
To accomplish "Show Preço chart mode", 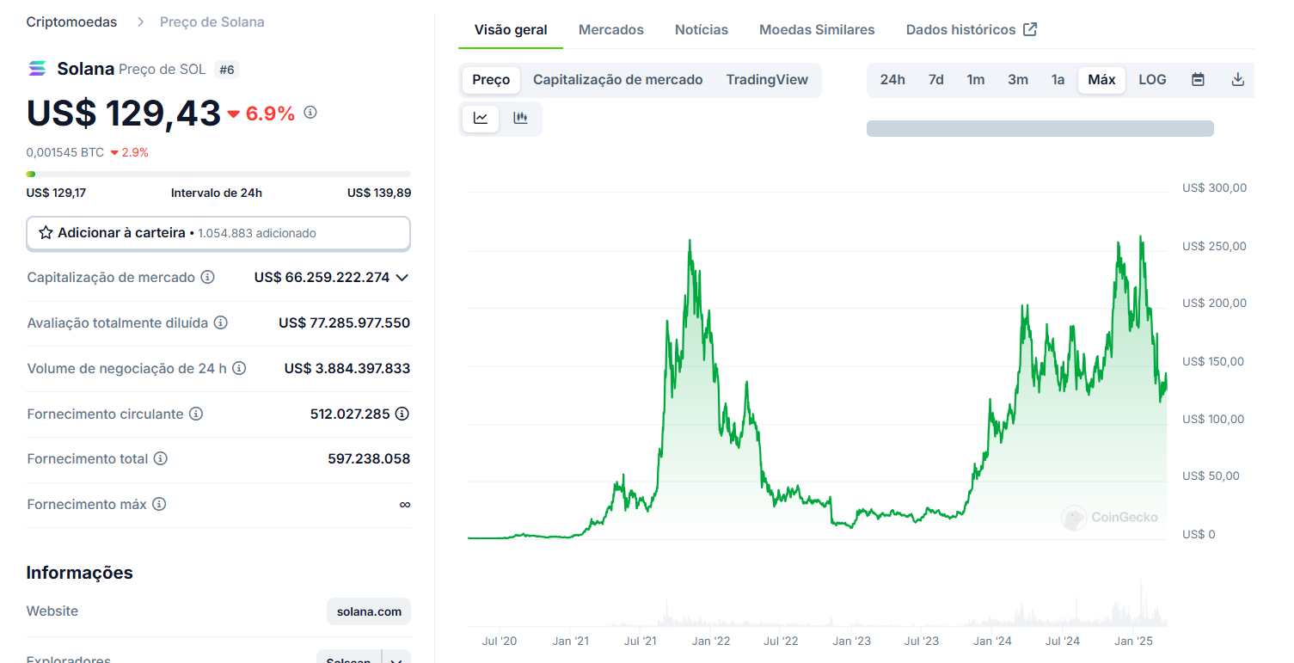I will 492,80.
